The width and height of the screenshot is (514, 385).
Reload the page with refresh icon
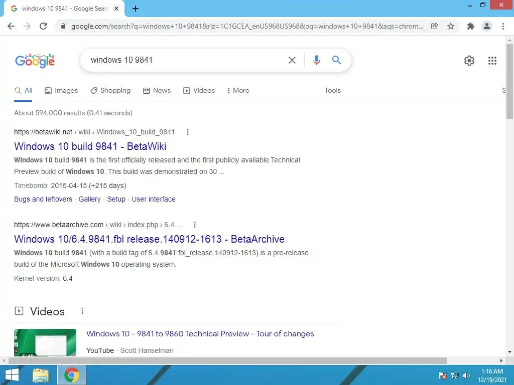(43, 26)
